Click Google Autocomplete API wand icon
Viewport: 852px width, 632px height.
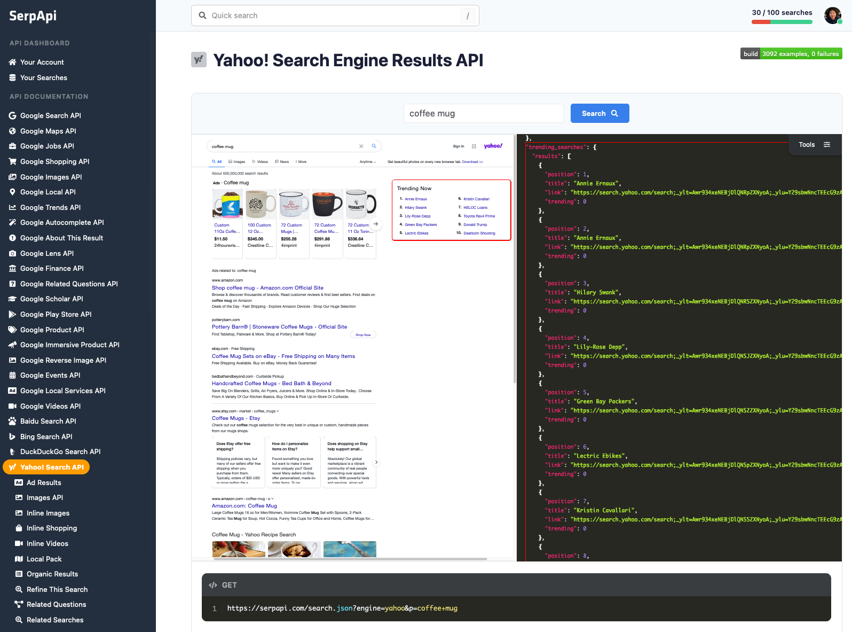tap(12, 222)
